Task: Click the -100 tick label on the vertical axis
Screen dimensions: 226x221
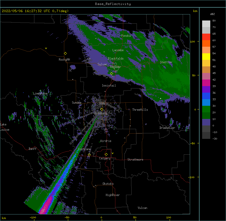Action: [192, 177]
